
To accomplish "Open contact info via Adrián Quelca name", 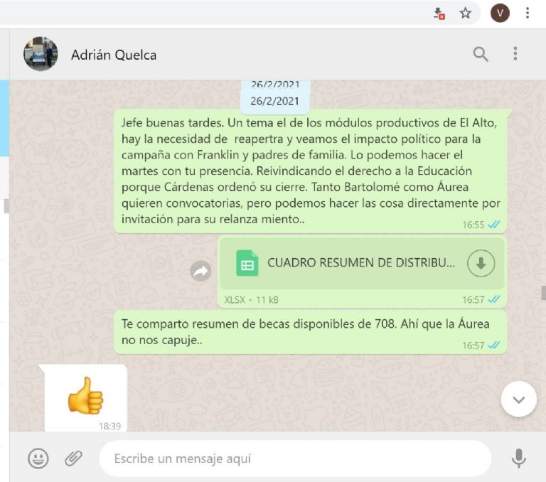I will [x=114, y=55].
